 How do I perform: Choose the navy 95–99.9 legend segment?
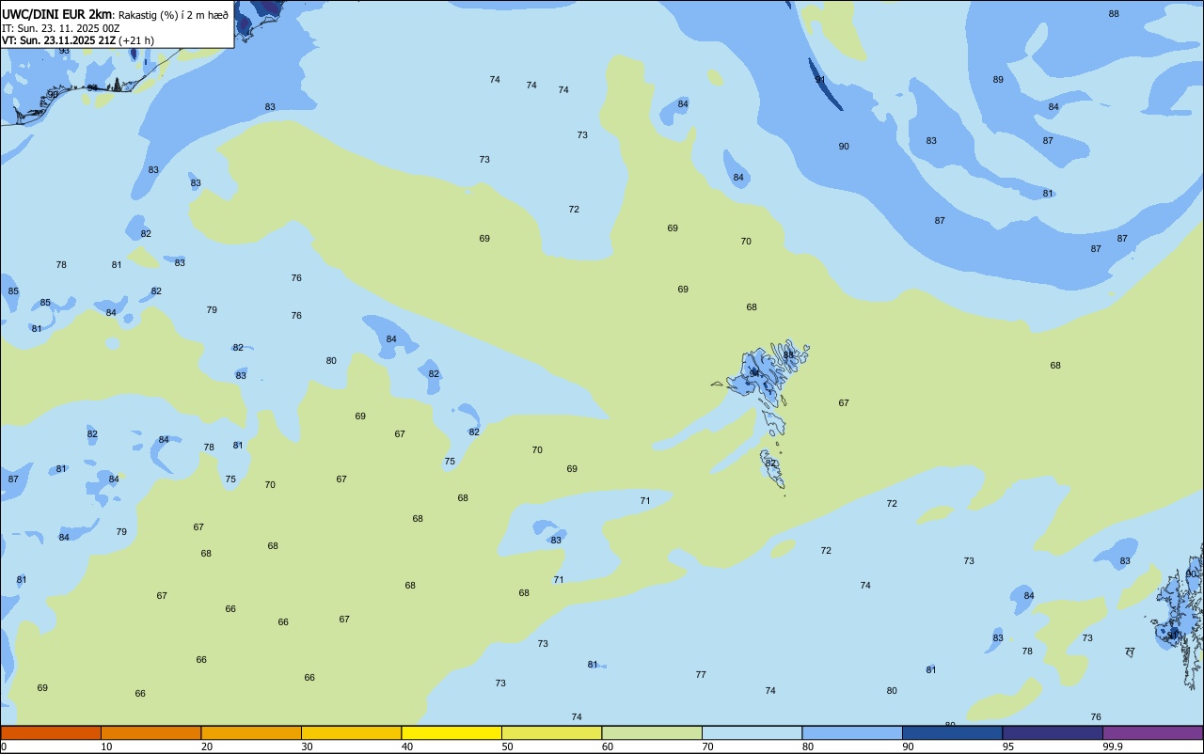1053,733
